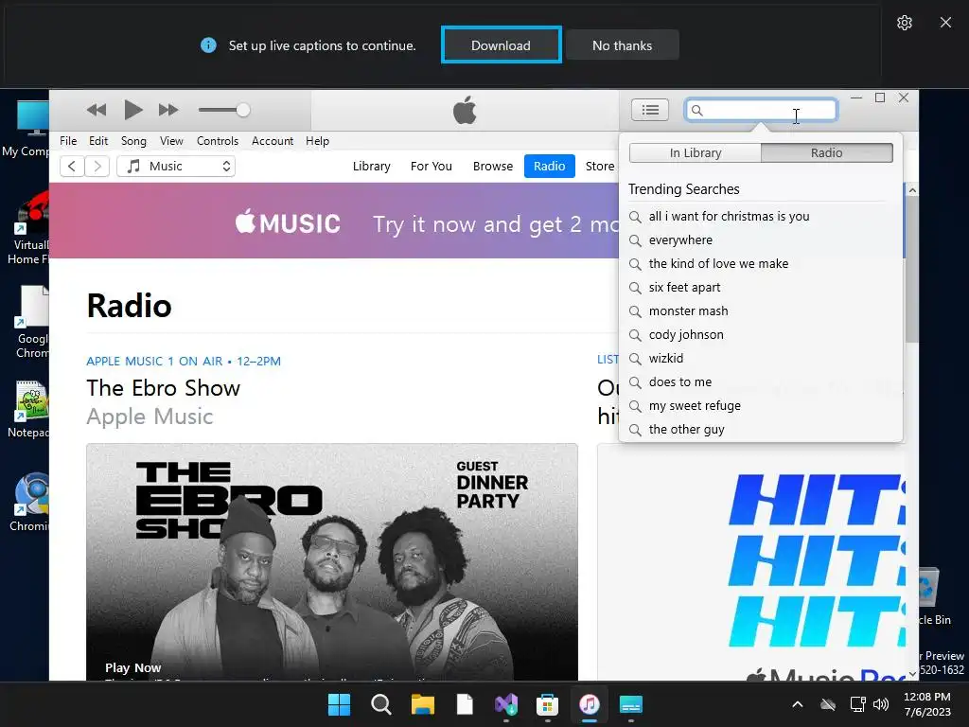Skip ahead with the fast-forward button
The height and width of the screenshot is (727, 969).
click(168, 110)
